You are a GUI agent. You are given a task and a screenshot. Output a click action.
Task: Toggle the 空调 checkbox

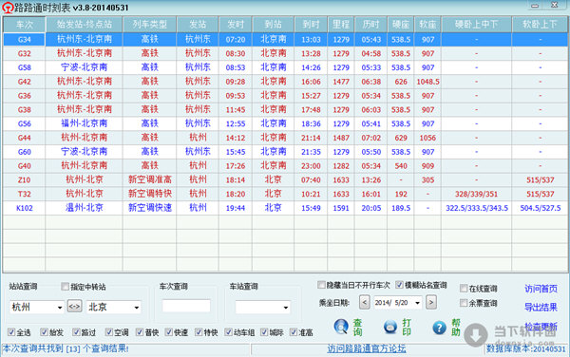[x=109, y=332]
